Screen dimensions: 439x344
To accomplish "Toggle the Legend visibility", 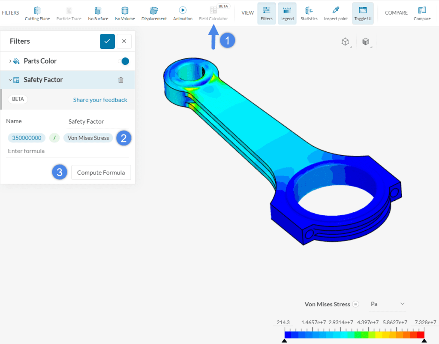I will point(287,13).
